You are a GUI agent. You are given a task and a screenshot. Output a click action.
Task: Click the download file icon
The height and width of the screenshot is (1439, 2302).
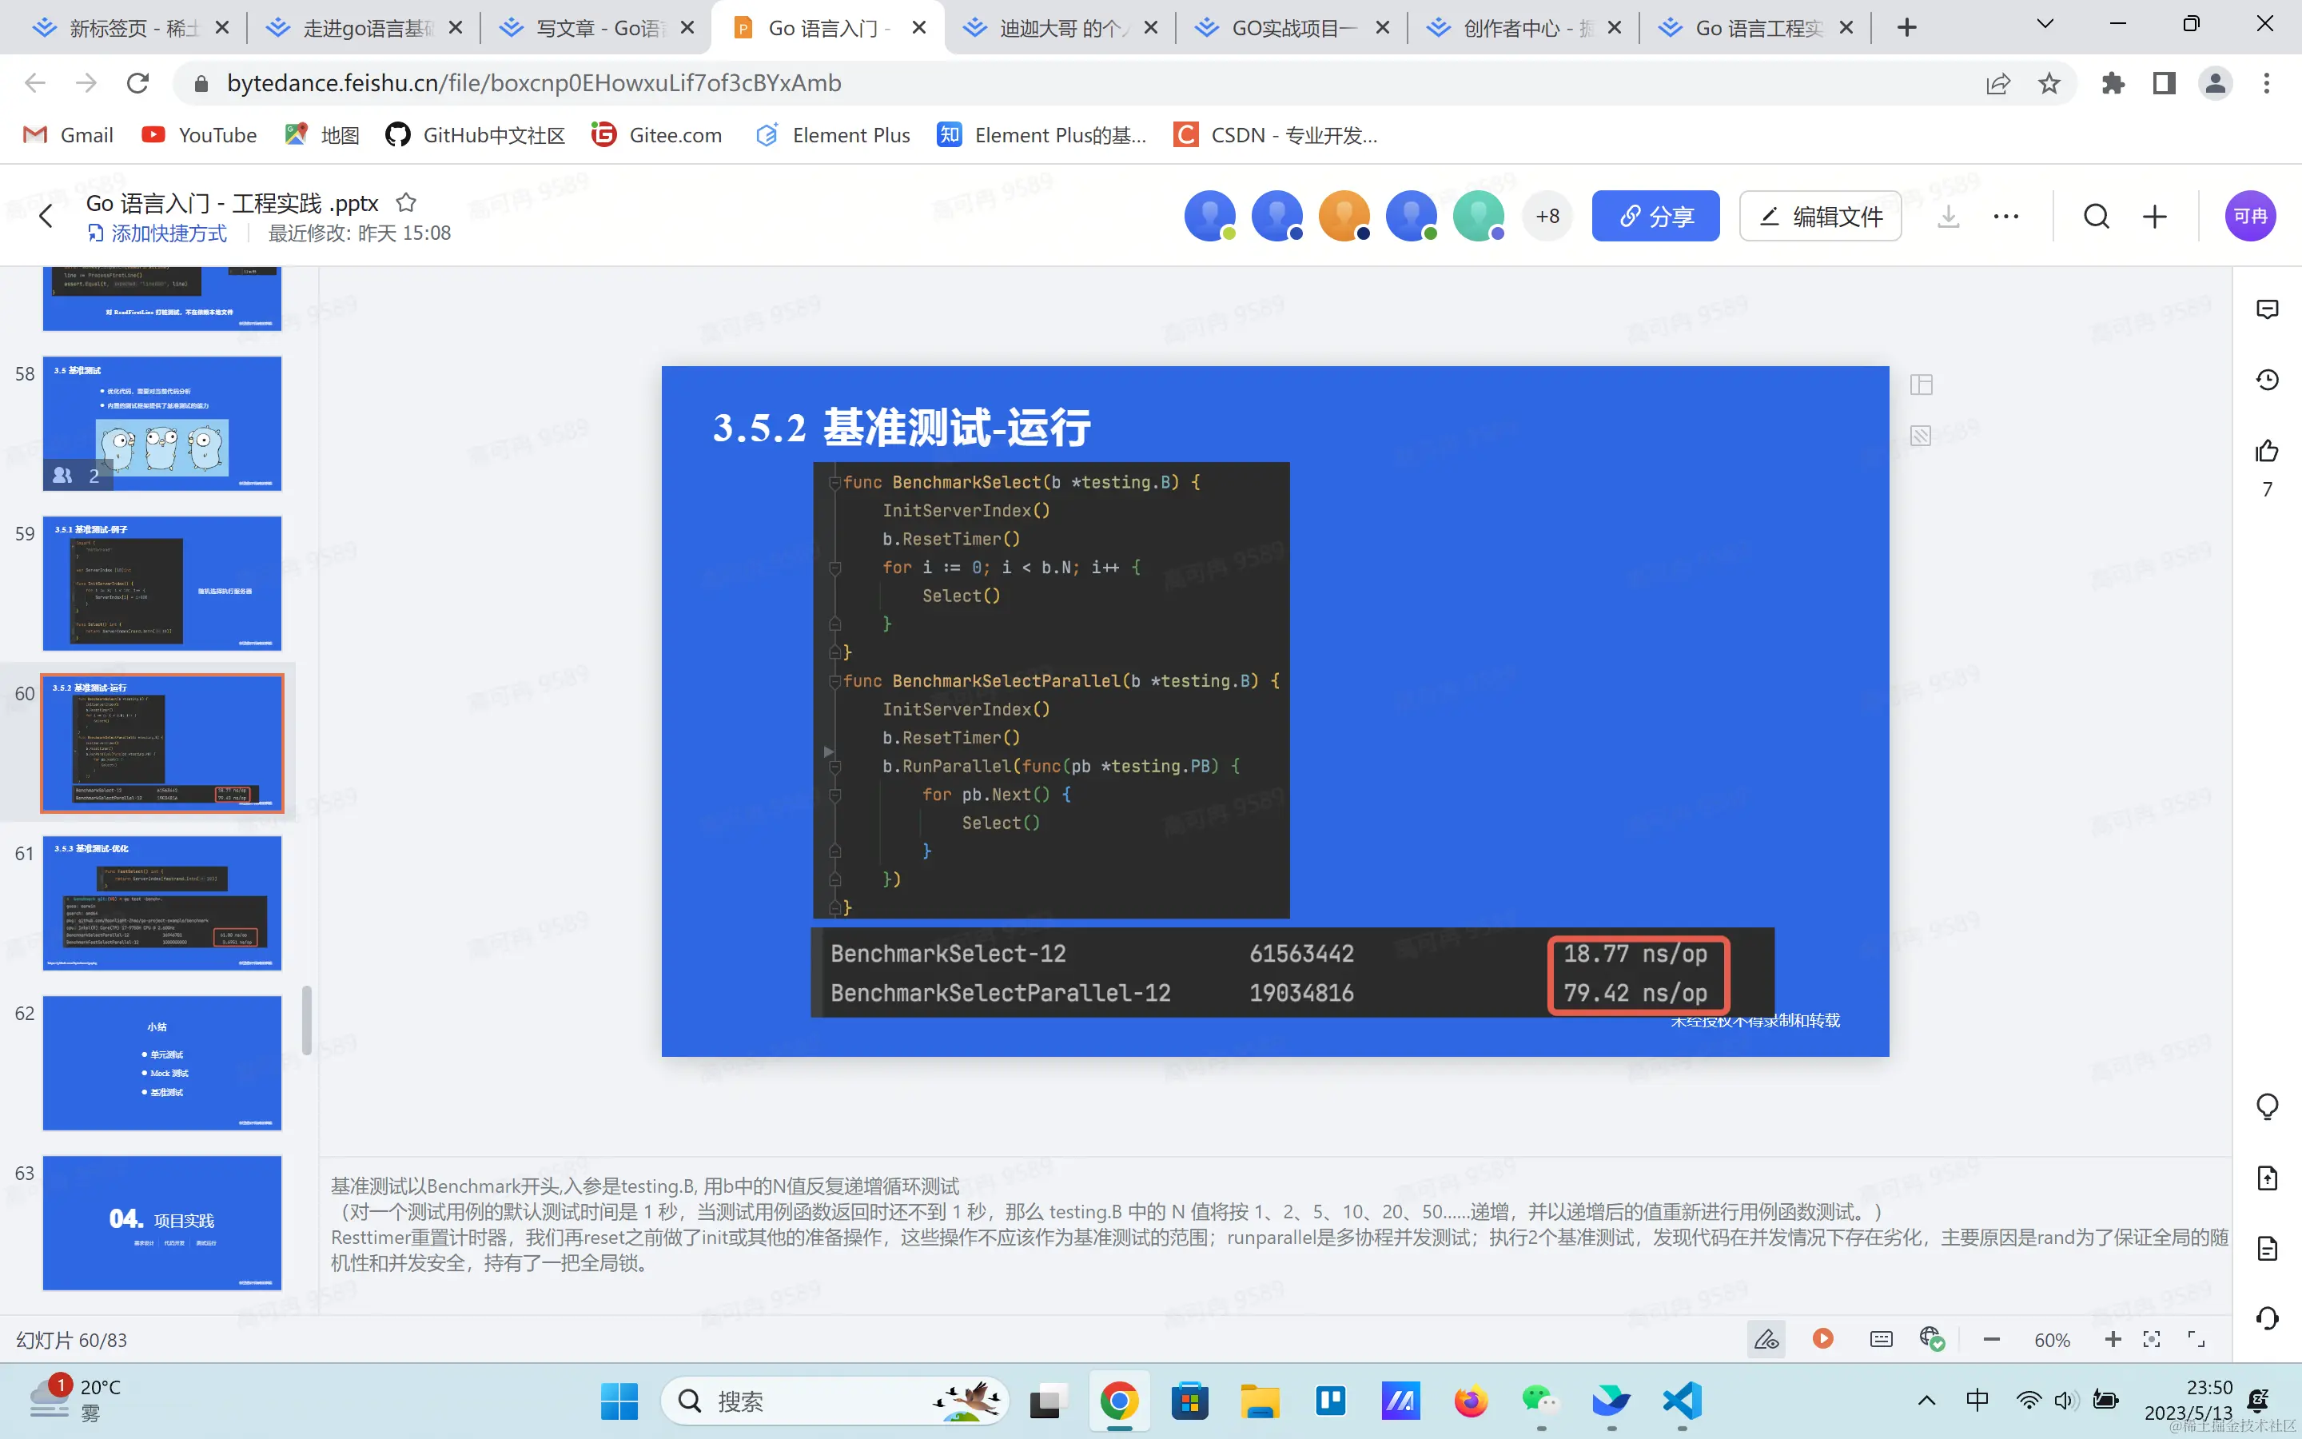coord(1948,216)
